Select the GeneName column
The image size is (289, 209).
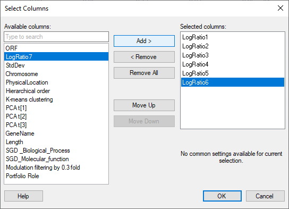tap(56, 133)
